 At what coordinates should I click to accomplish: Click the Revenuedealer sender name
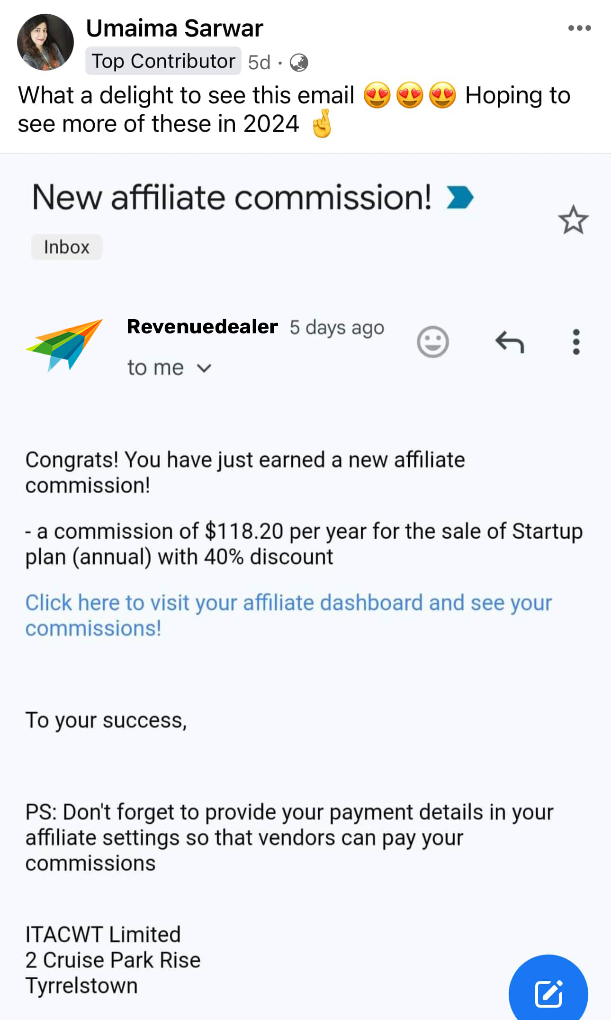(x=202, y=327)
